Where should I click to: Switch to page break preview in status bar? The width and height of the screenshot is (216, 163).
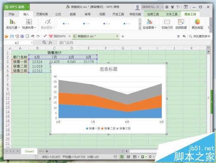[128, 156]
